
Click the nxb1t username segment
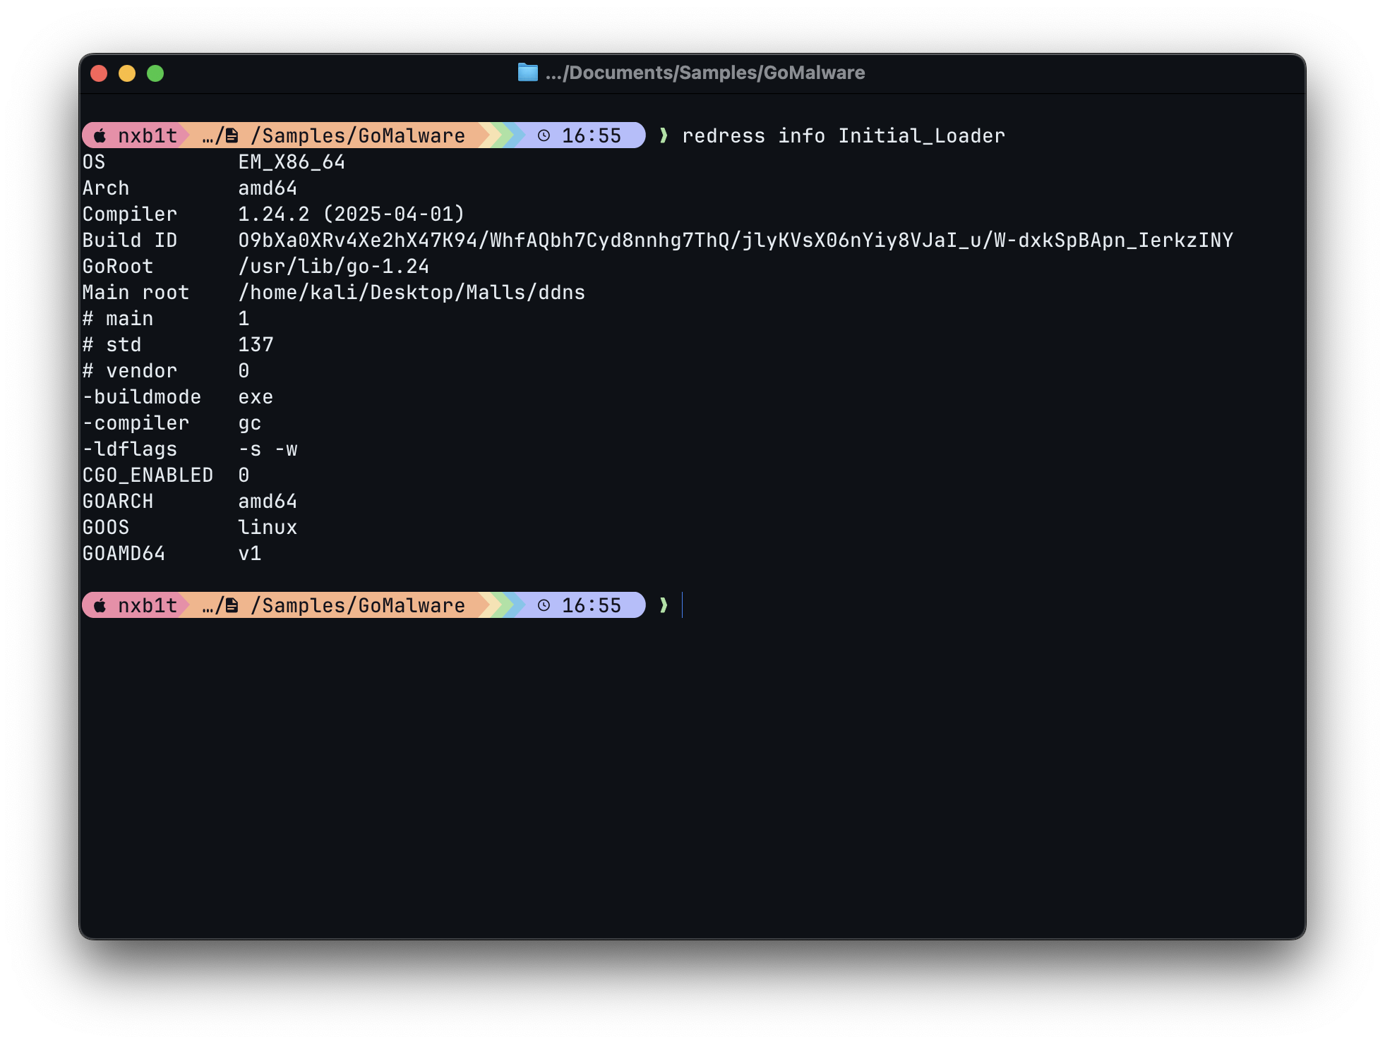pos(148,135)
